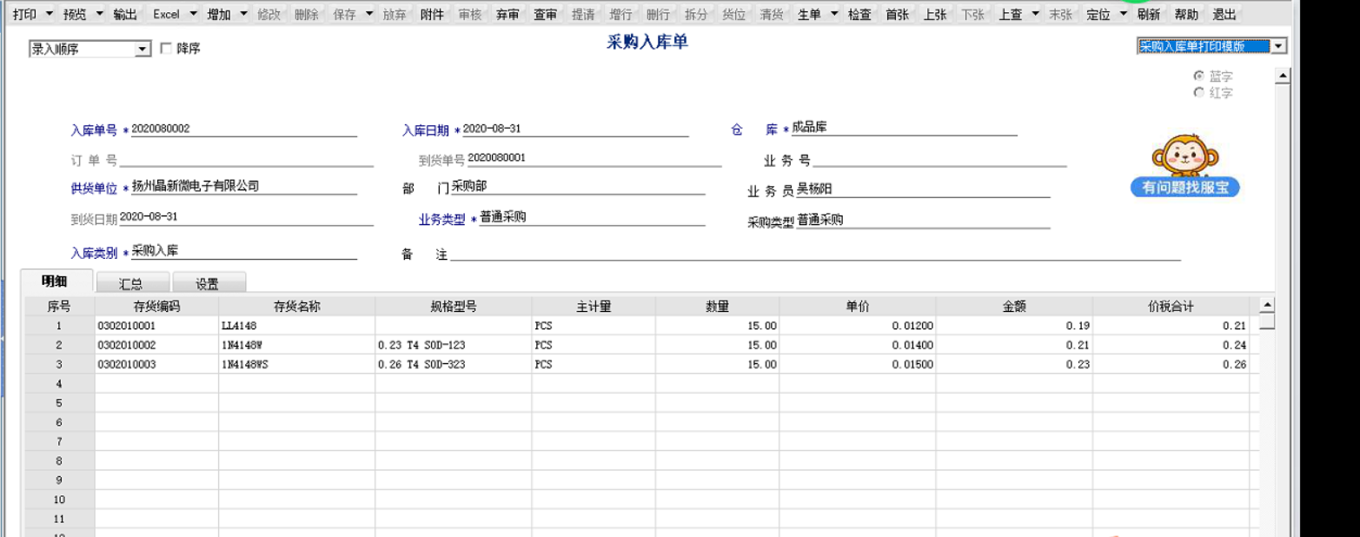Click the 单价 column header
1360x537 pixels.
pos(858,307)
